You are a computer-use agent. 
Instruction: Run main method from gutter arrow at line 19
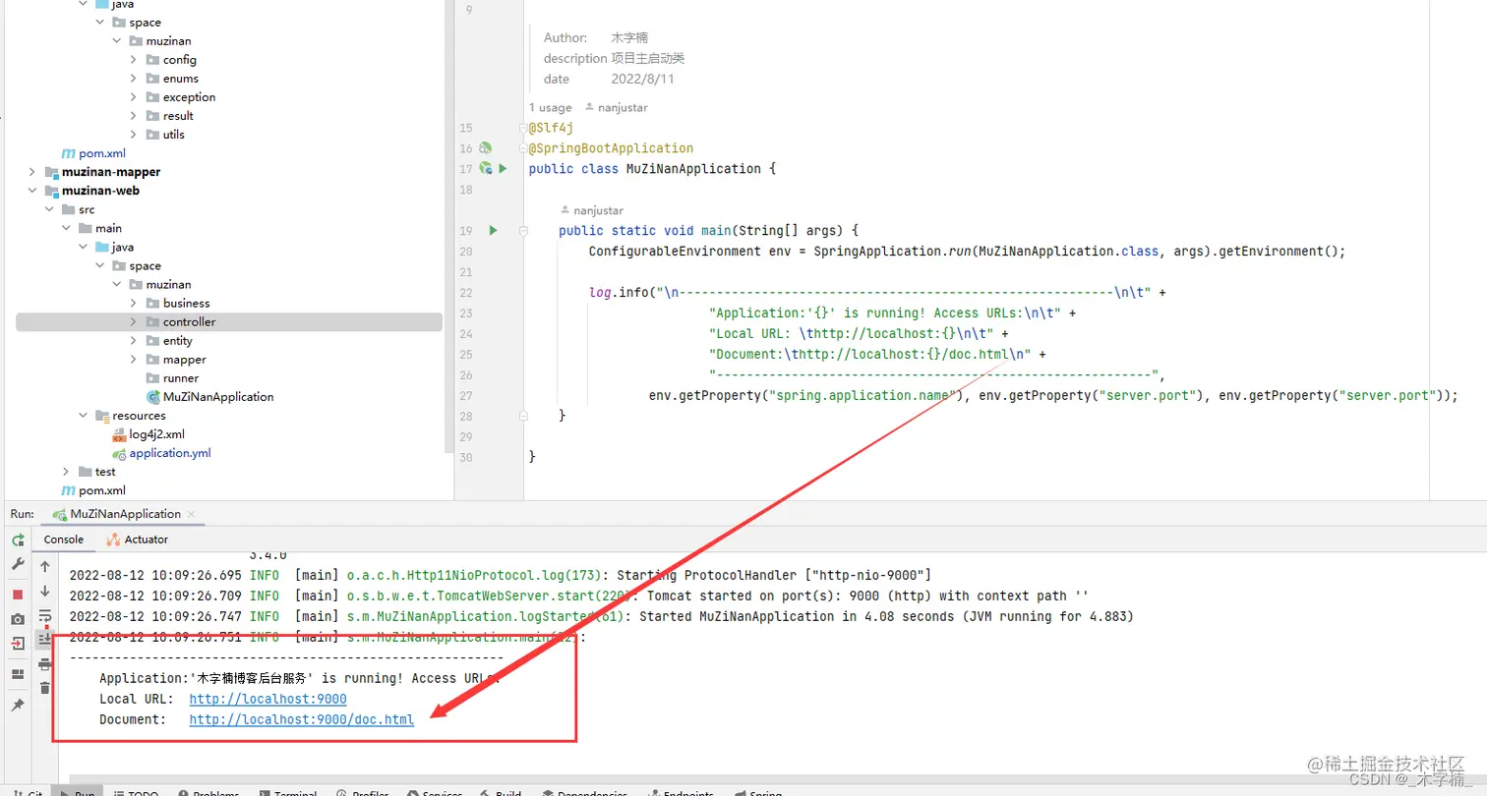(x=494, y=230)
